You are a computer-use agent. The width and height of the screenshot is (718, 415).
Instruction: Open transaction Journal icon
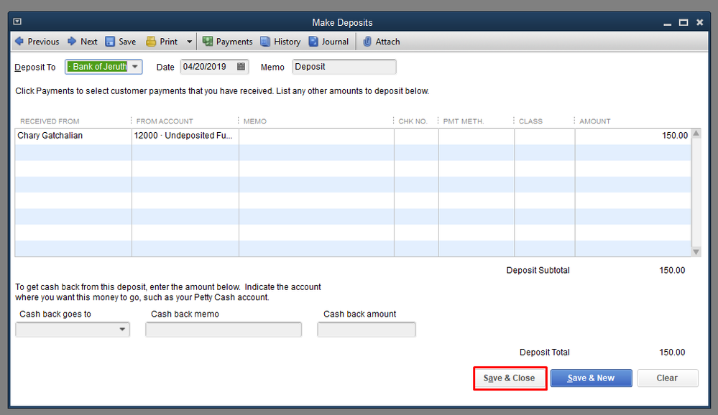(313, 41)
